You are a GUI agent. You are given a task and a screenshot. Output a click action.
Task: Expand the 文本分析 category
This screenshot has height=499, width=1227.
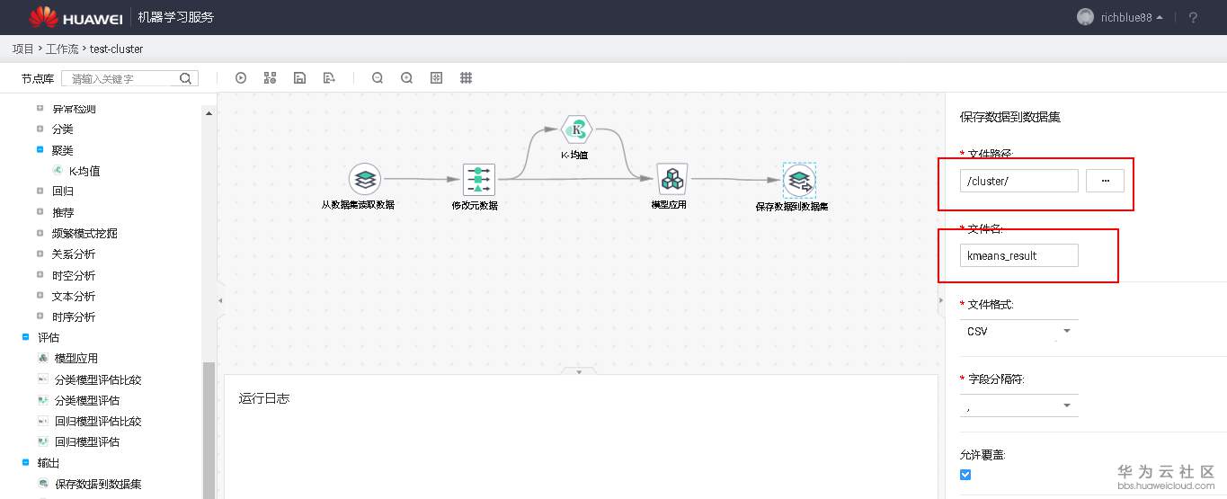[x=40, y=296]
